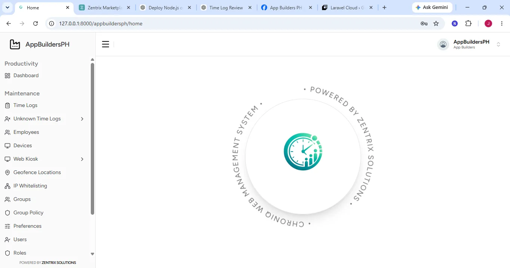Reload the current page
The height and width of the screenshot is (268, 510).
coord(35,23)
